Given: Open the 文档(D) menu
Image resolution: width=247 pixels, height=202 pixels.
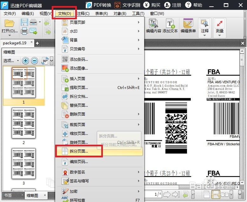Looking at the screenshot, I should (x=64, y=14).
